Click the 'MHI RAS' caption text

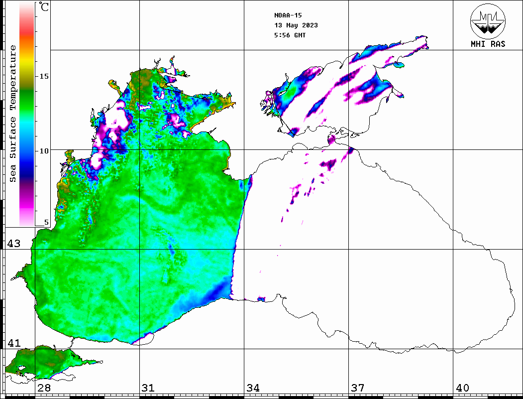[x=488, y=44]
